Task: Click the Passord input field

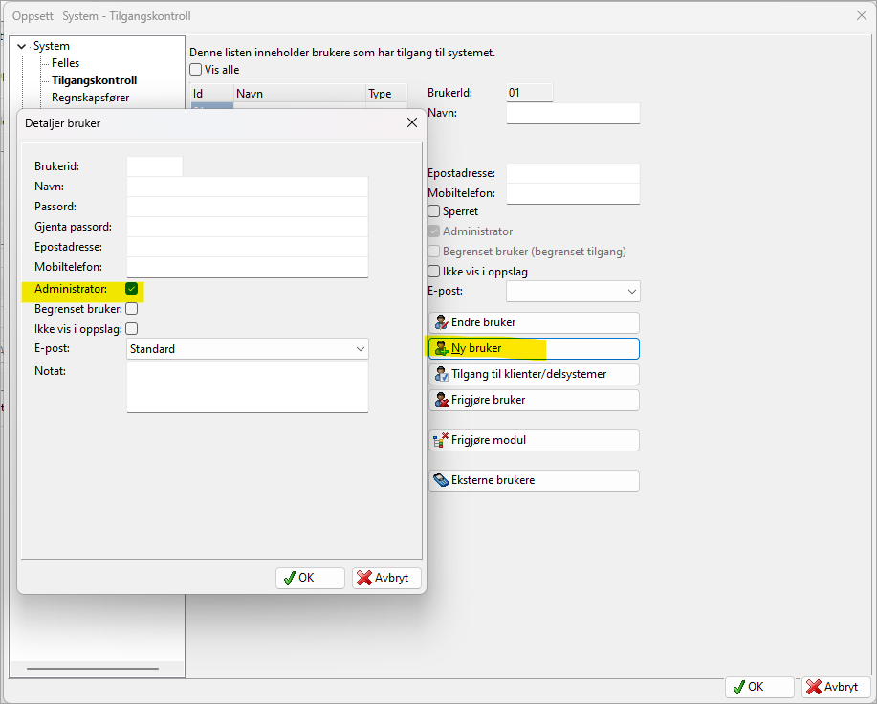Action: click(247, 207)
